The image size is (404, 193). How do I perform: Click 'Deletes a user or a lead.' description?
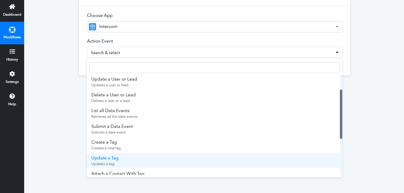click(111, 101)
